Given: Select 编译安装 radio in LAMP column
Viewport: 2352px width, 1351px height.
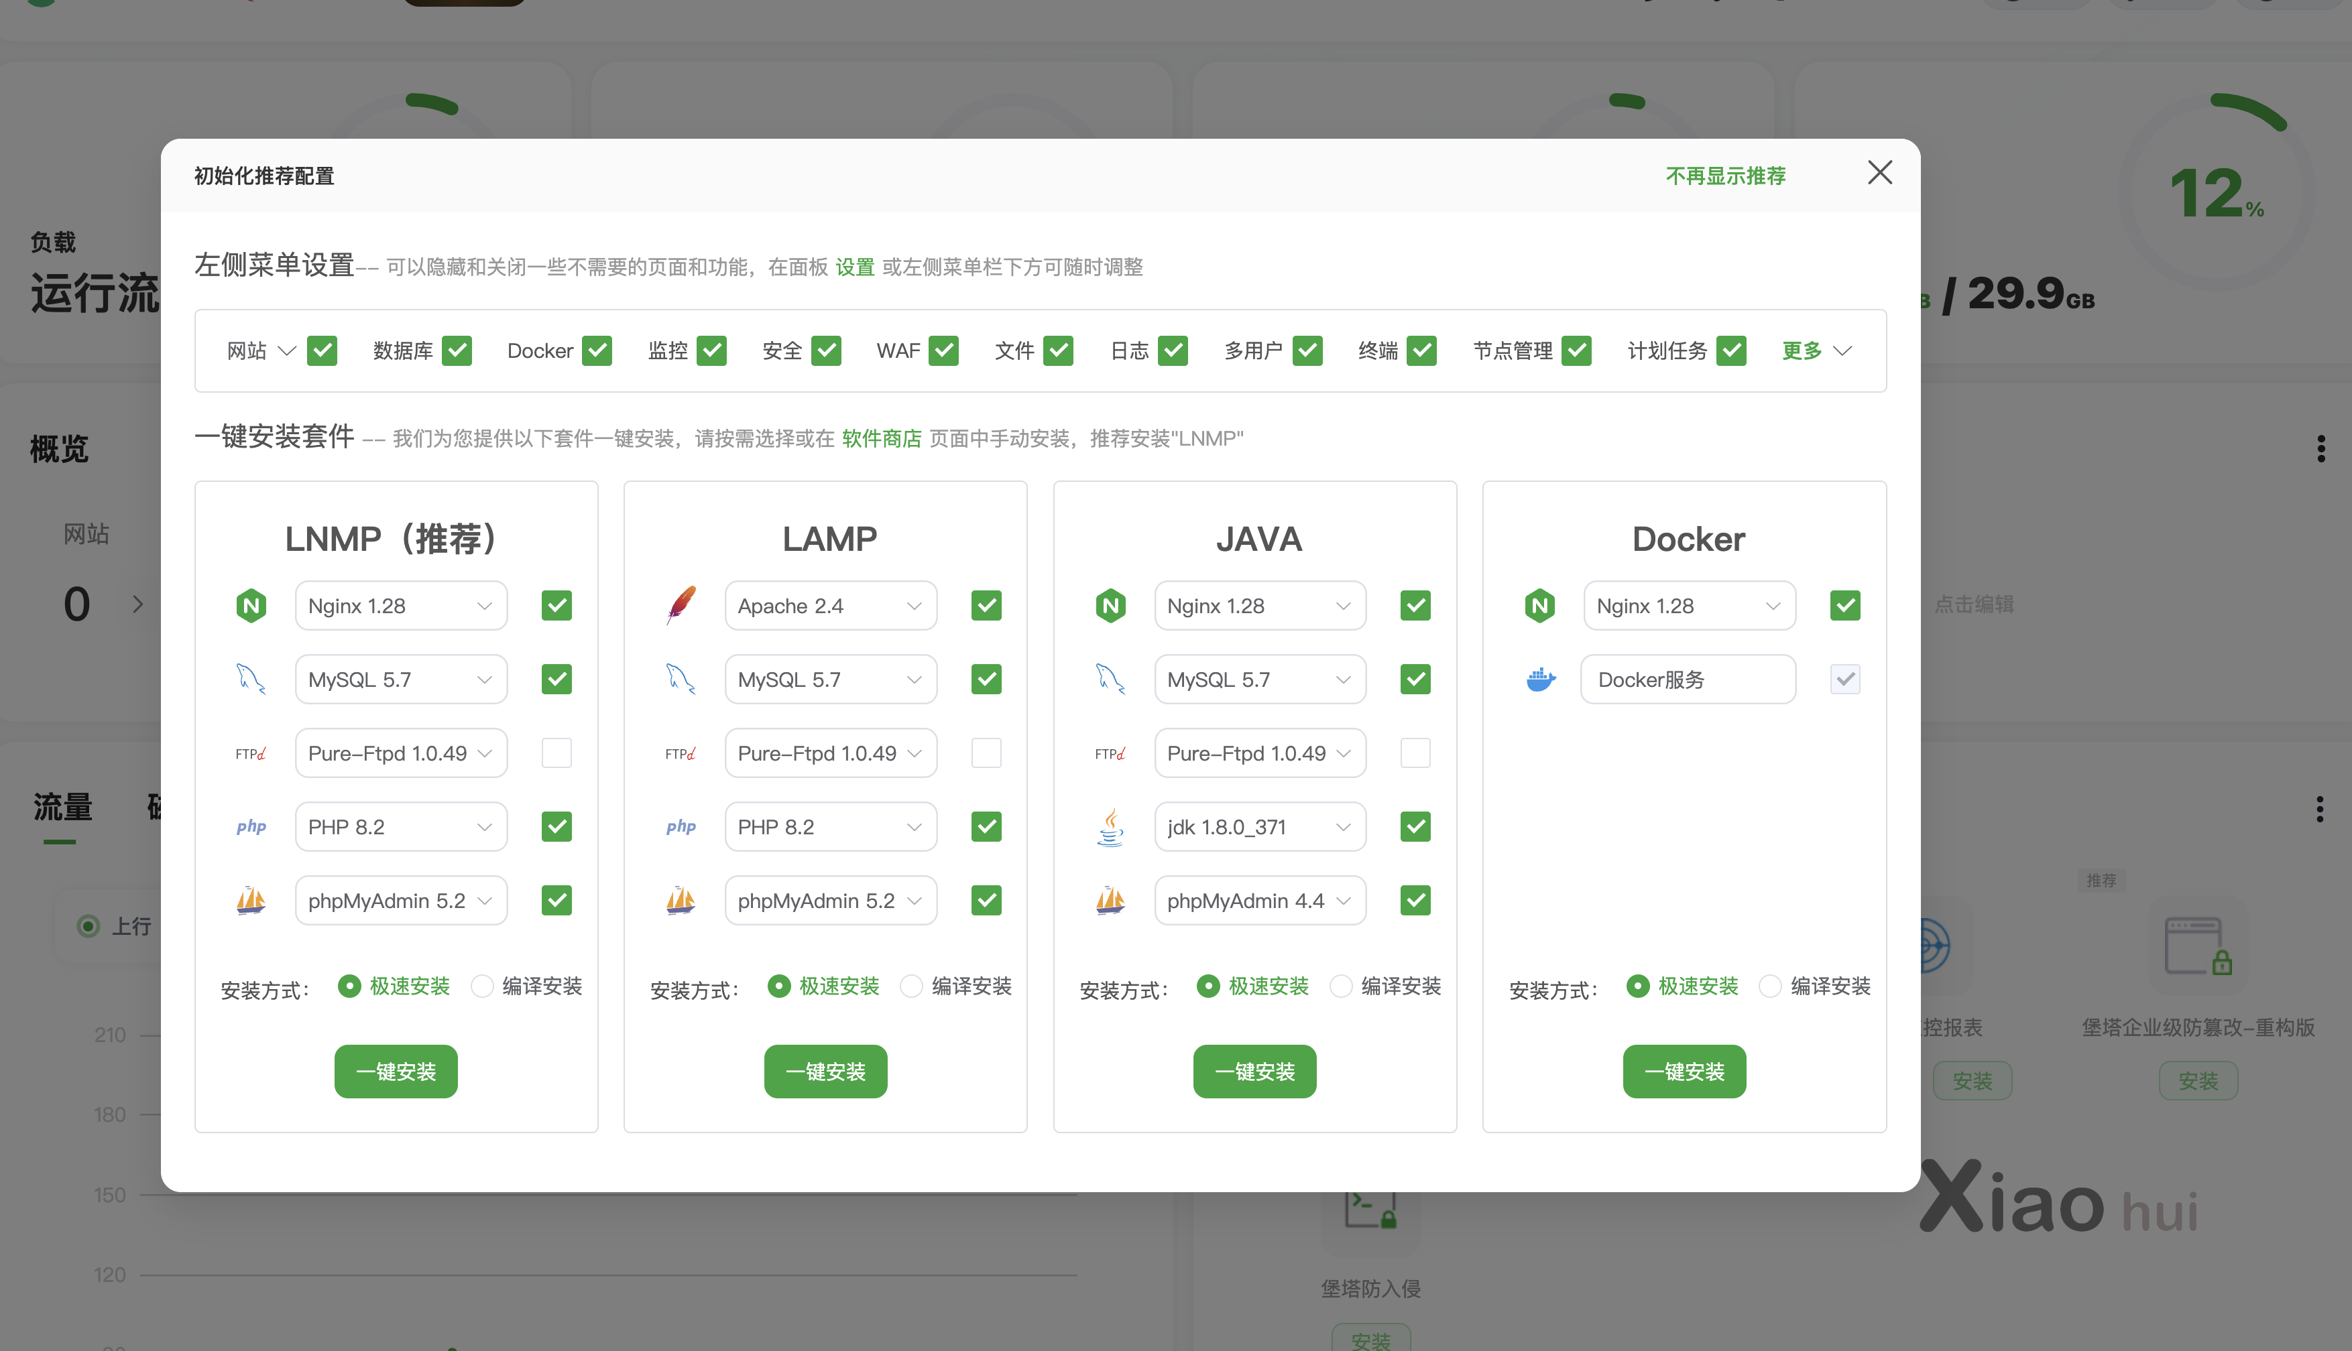Looking at the screenshot, I should [911, 986].
